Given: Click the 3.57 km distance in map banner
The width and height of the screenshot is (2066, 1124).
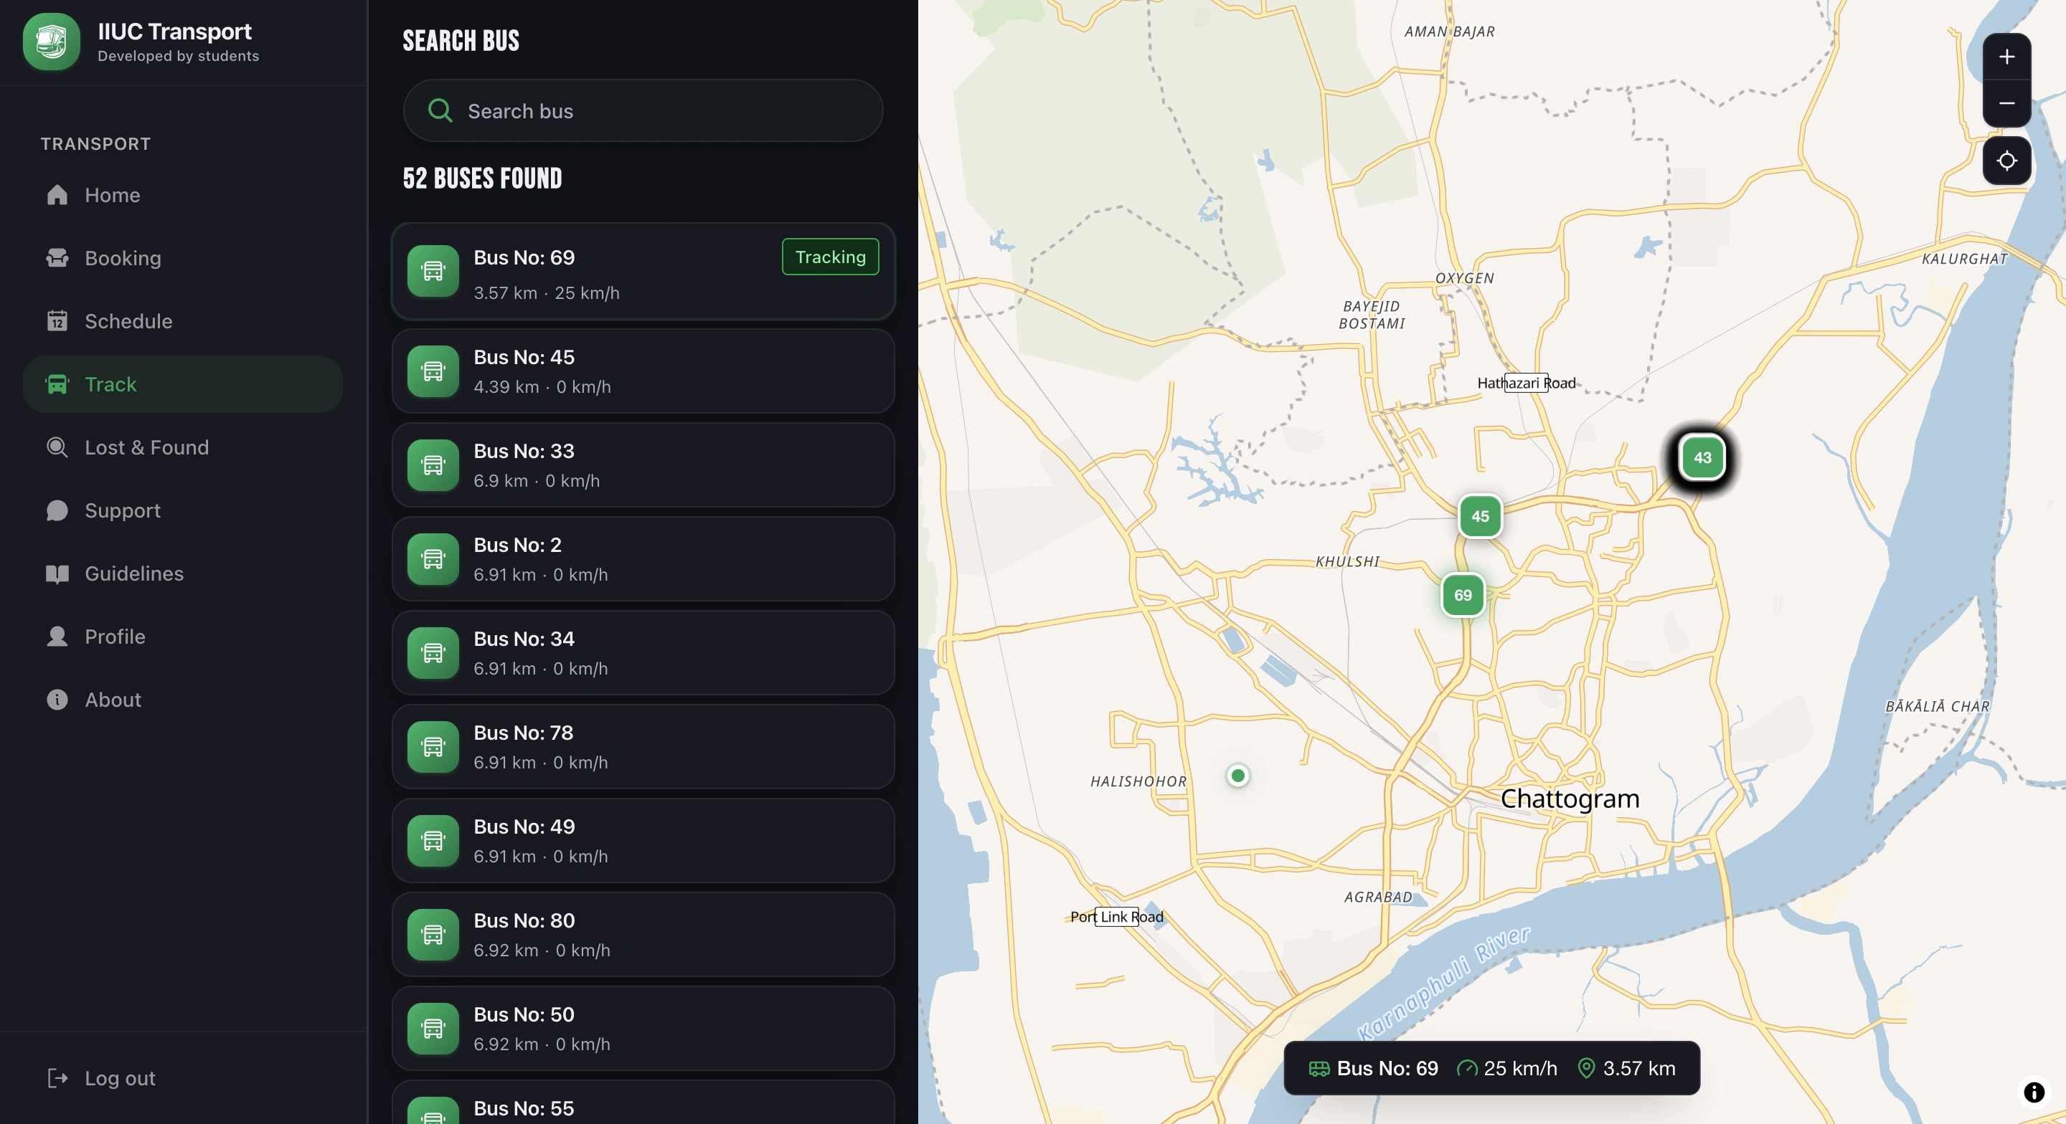Looking at the screenshot, I should 1638,1069.
